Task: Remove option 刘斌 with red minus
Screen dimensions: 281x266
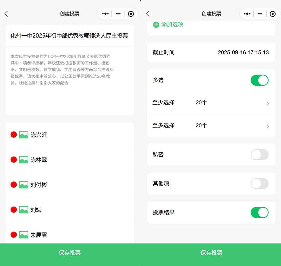Action: tap(14, 210)
